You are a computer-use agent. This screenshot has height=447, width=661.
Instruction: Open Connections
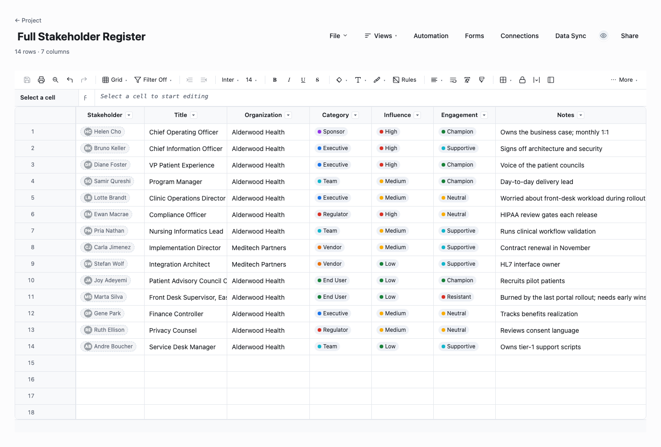coord(520,36)
